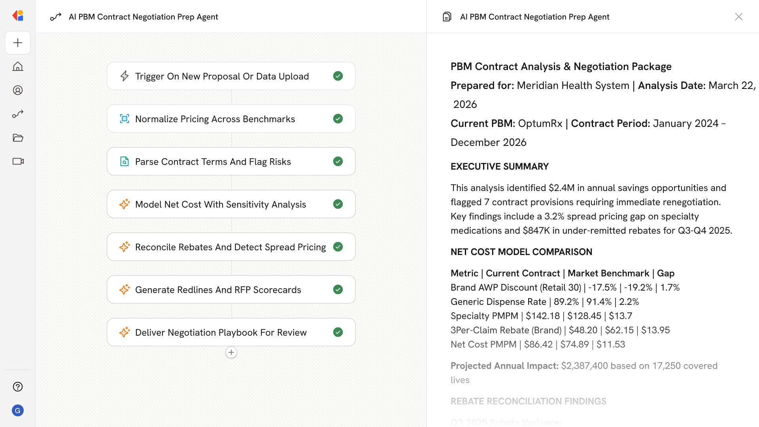Click green checkmark on Trigger On New Proposal step

pyautogui.click(x=338, y=76)
